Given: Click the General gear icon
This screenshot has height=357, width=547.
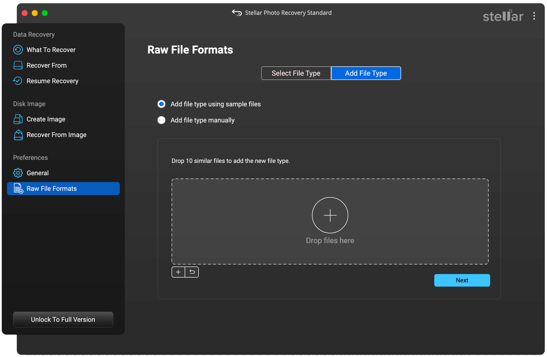Looking at the screenshot, I should (18, 173).
